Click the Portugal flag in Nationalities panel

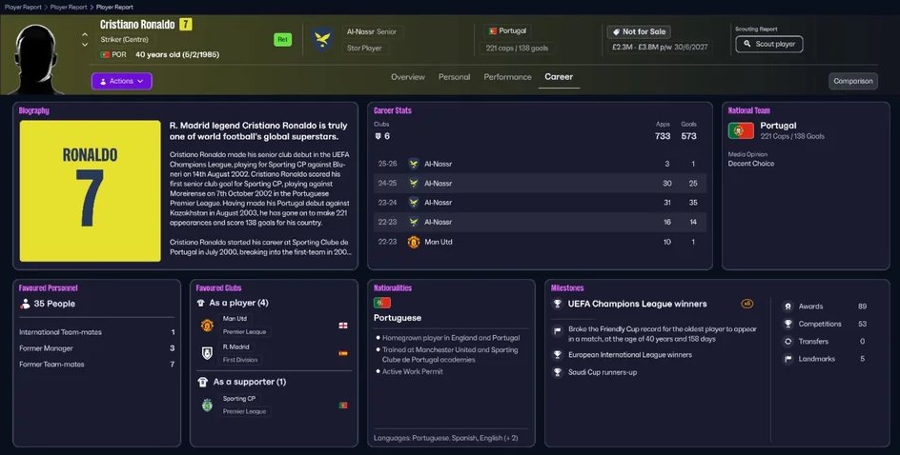pyautogui.click(x=381, y=303)
